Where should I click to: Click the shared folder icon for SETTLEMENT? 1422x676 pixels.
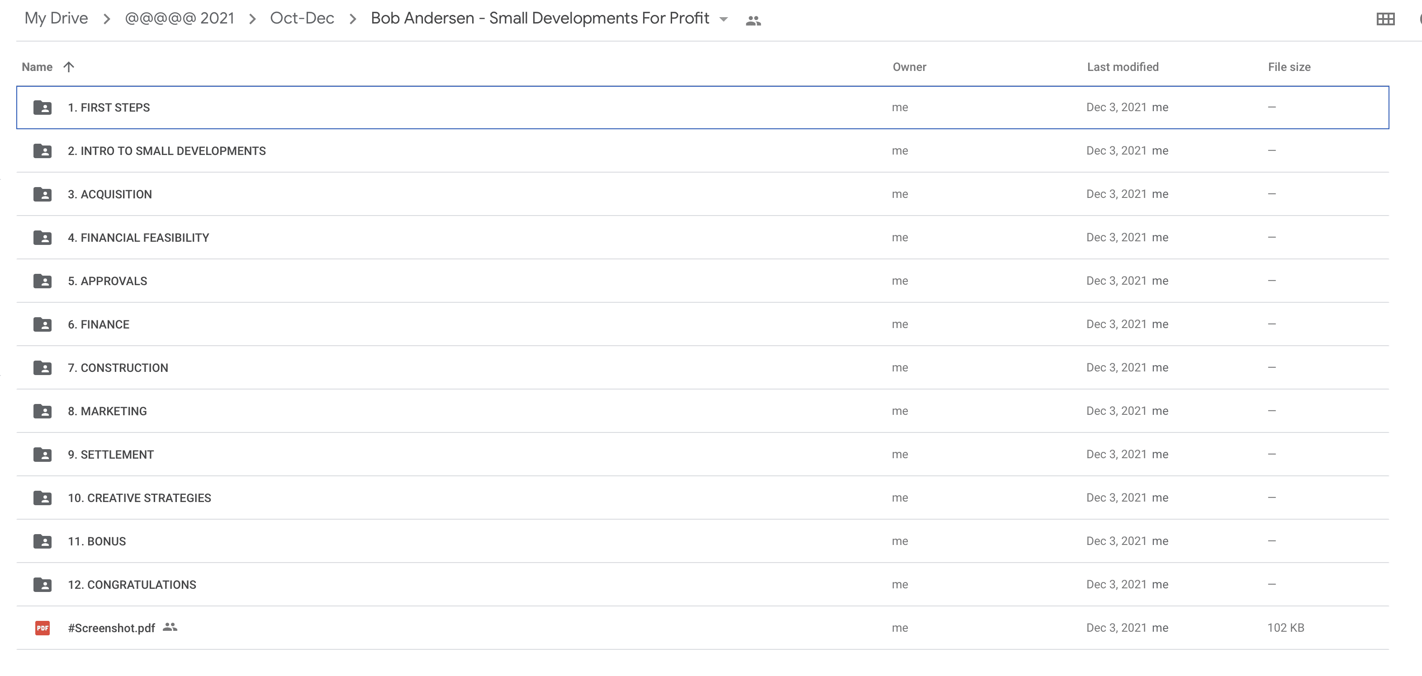[x=43, y=454]
